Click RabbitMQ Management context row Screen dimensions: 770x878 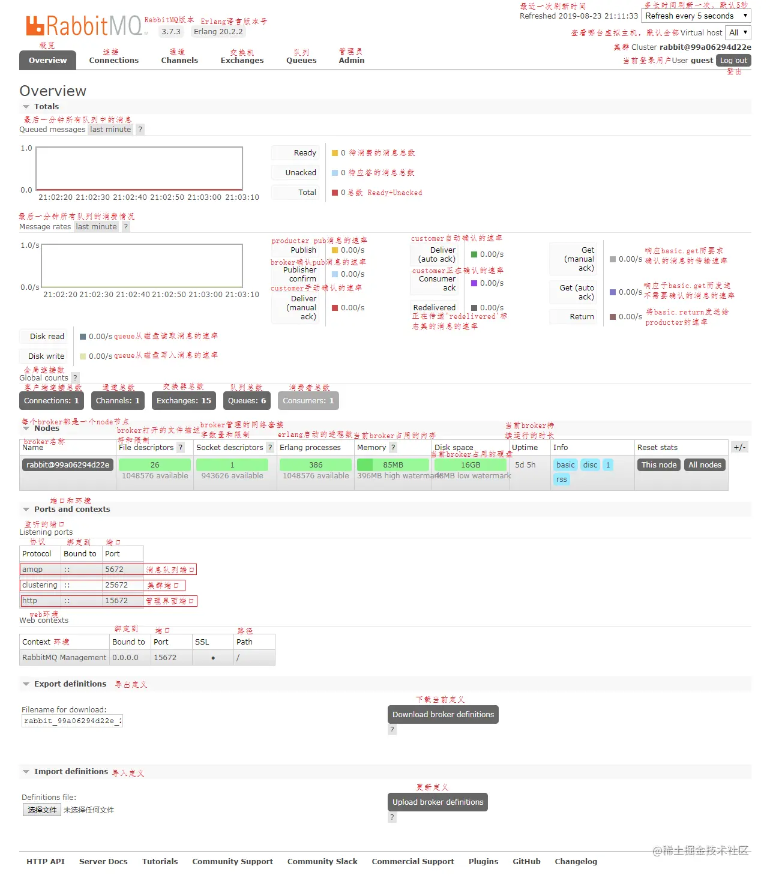(147, 658)
